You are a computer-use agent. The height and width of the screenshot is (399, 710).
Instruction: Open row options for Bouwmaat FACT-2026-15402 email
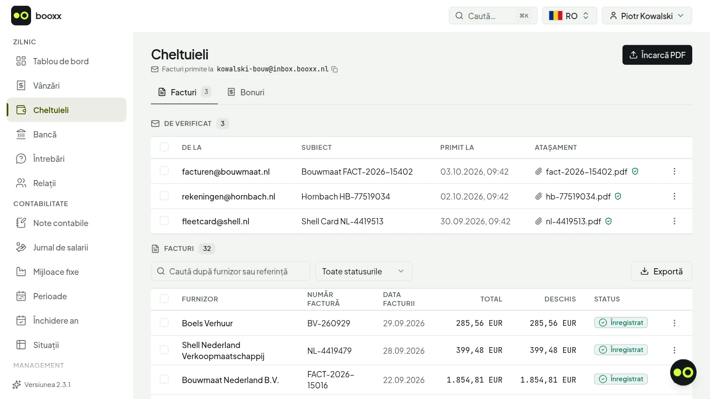(674, 172)
